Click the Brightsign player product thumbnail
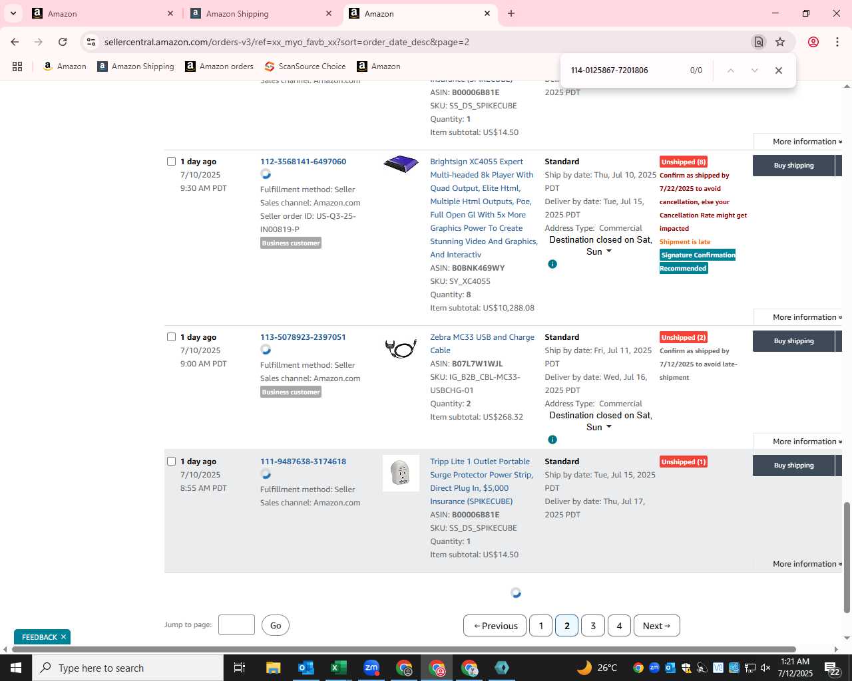This screenshot has height=681, width=852. 401,164
